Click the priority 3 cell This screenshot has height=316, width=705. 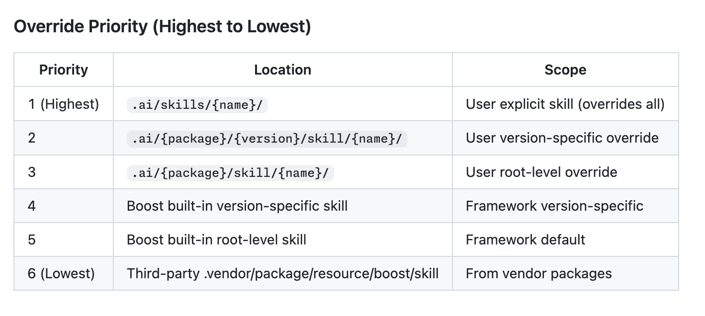32,172
